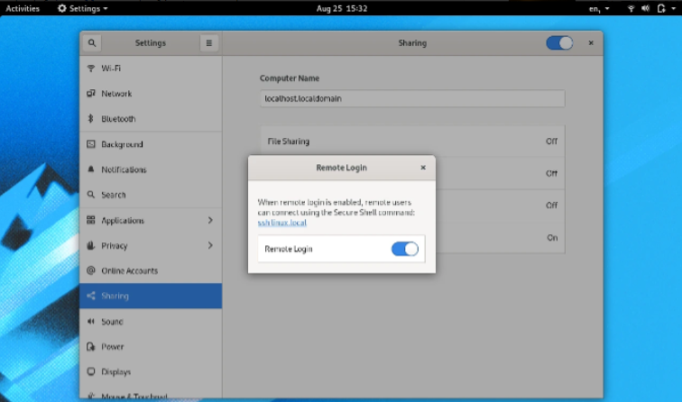Open the Settings app menu in top bar
The height and width of the screenshot is (402, 682).
coord(82,8)
